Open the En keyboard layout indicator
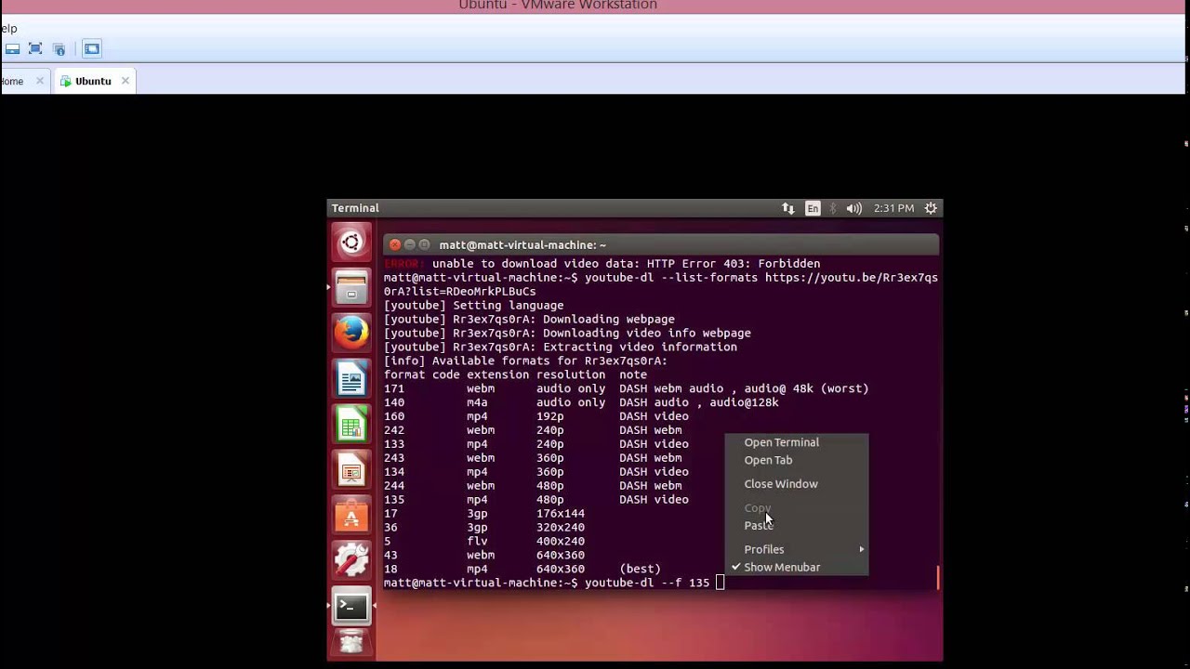This screenshot has height=669, width=1190. point(813,208)
